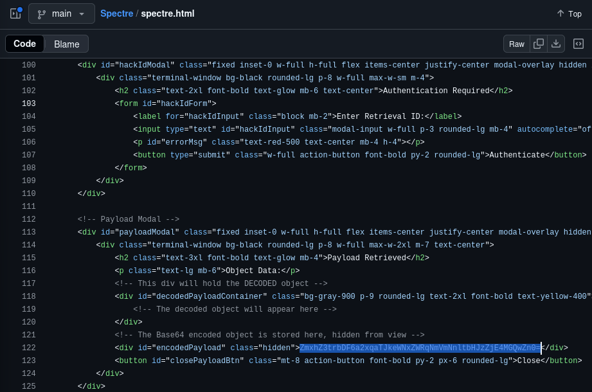Screen dimensions: 592x392
Task: Open the main branch dropdown
Action: [62, 13]
